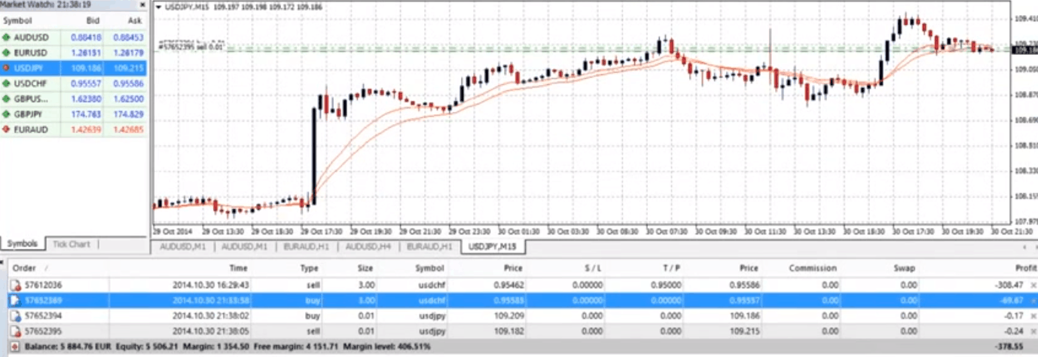Open the AUDUSD,H4 chart tab

point(369,247)
